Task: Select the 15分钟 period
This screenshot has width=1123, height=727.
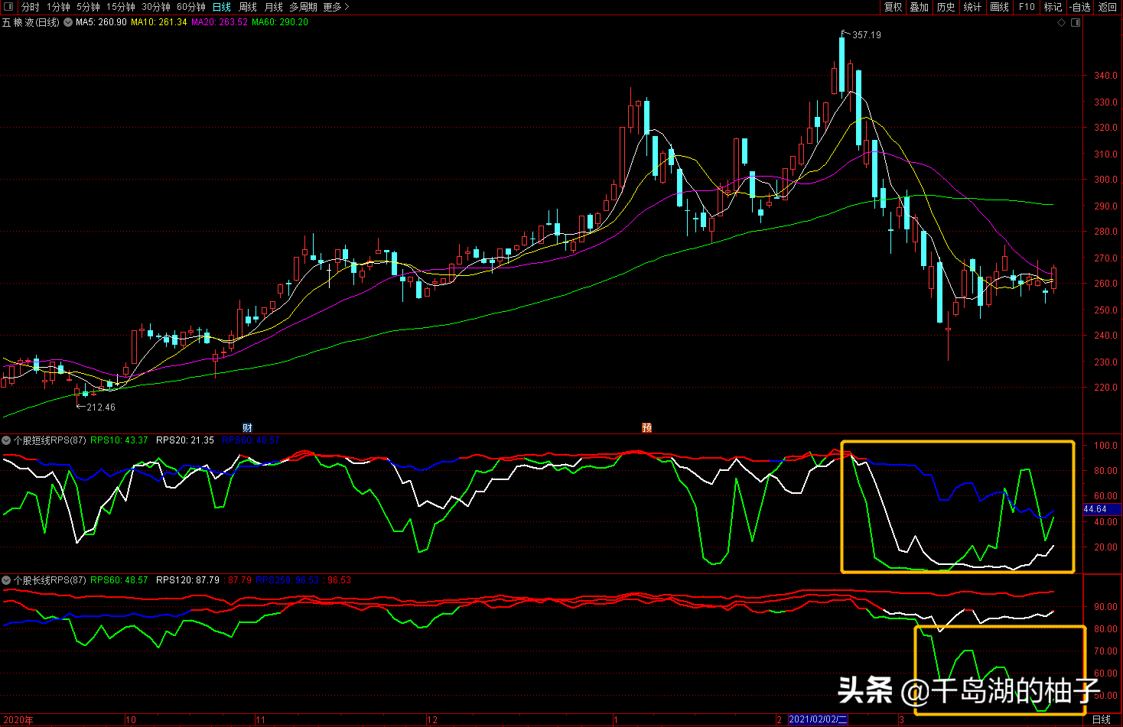Action: pos(121,7)
